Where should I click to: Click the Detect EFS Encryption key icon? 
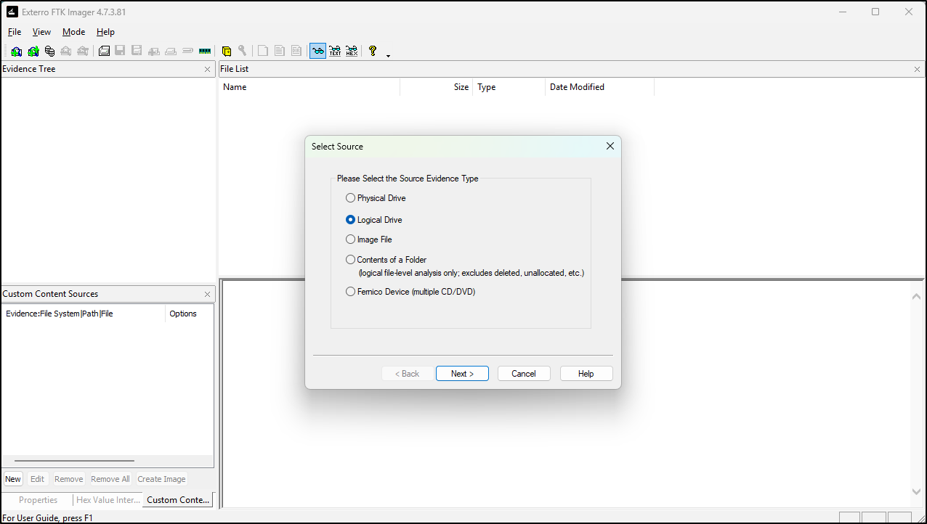[243, 51]
